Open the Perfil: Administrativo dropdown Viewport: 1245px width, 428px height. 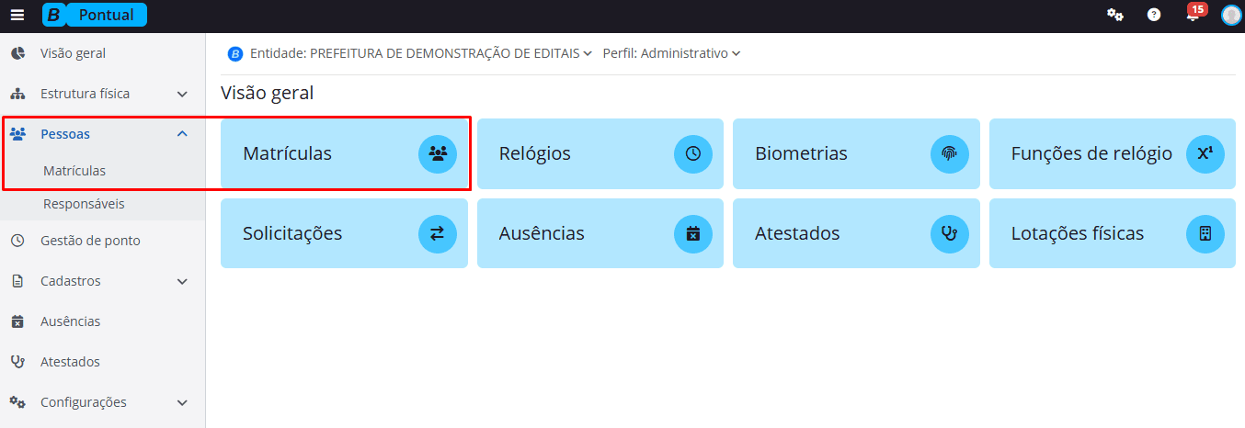point(671,53)
